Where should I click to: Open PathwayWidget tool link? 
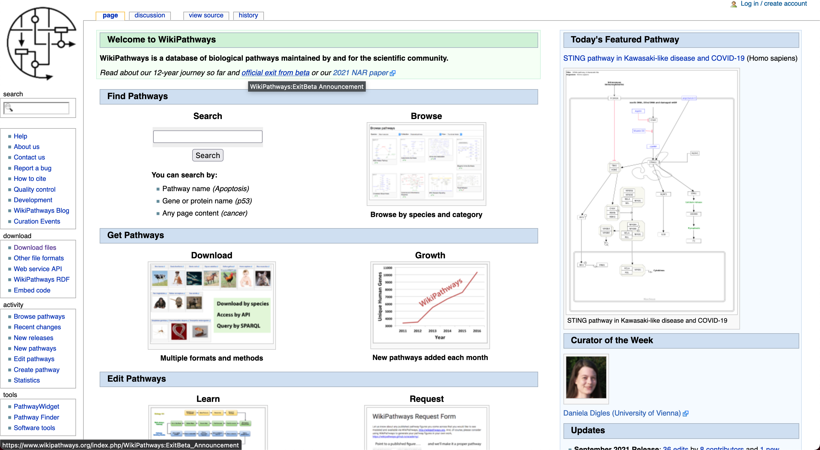tap(37, 406)
